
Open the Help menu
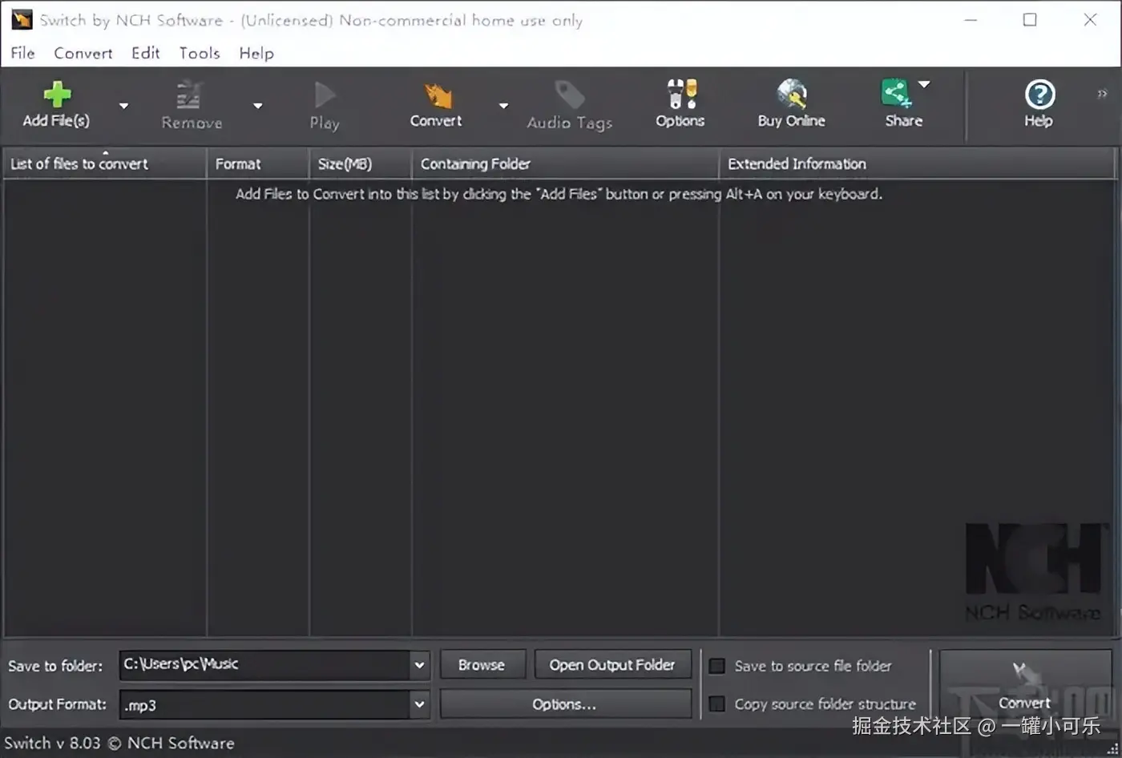click(256, 53)
